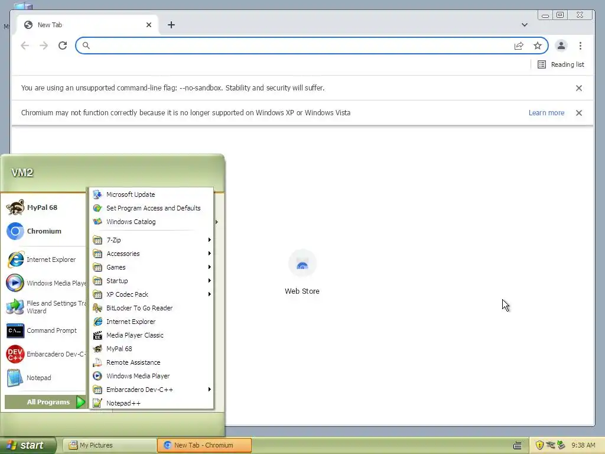Launch MyPal 68 from All Programs list
This screenshot has width=605, height=454.
(x=151, y=349)
